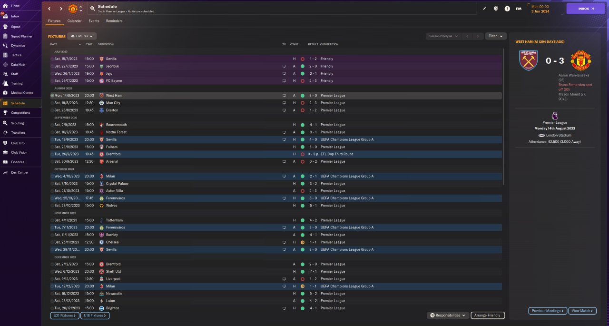This screenshot has height=326, width=609.
Task: Select the Fixtures tab
Action: point(54,21)
